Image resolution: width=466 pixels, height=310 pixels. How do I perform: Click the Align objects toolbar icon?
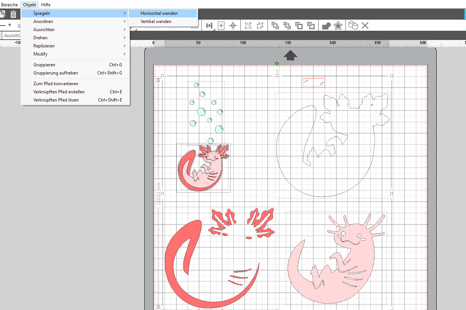210,26
